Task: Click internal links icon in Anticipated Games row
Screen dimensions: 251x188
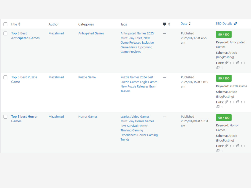Action: tap(226, 63)
